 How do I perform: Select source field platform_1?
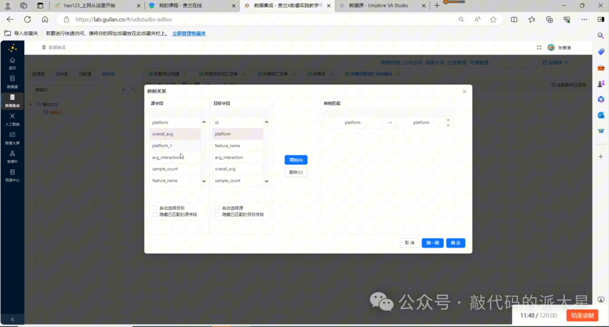pyautogui.click(x=175, y=146)
